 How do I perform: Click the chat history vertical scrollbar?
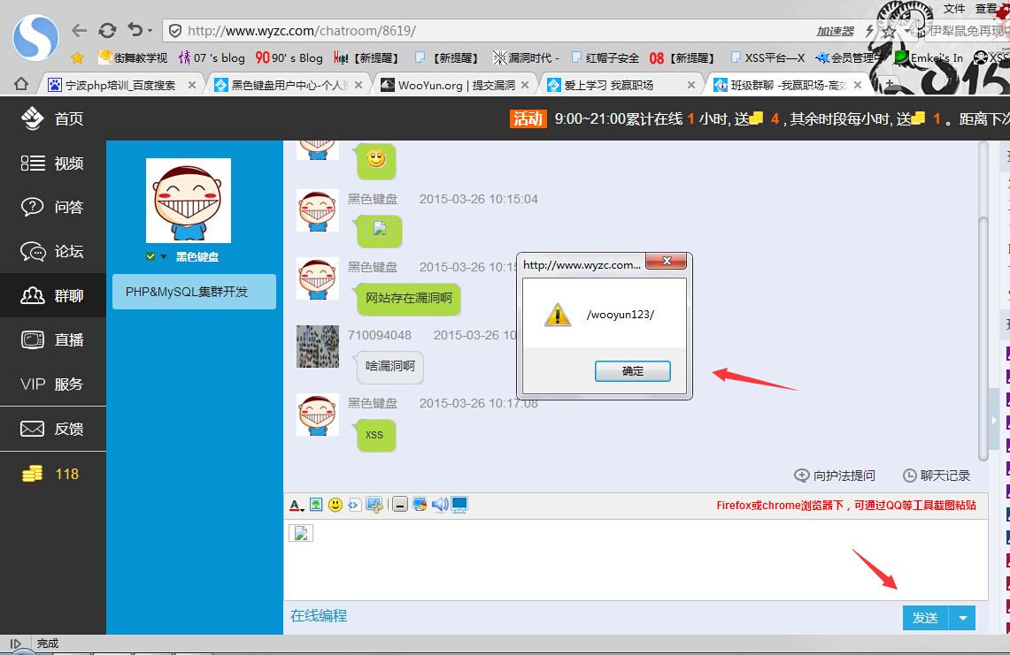(983, 339)
